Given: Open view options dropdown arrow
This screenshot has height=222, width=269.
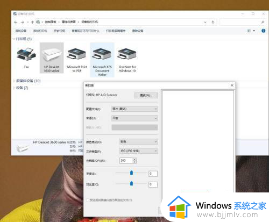Looking at the screenshot, I should coord(254,31).
